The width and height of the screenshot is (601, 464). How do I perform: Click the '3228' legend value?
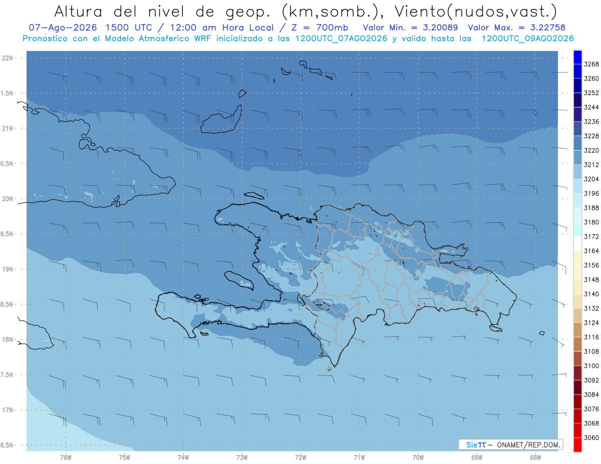coord(591,136)
